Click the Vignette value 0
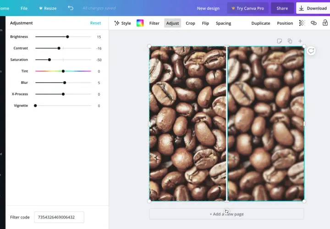This screenshot has width=330, height=229. pos(99,106)
